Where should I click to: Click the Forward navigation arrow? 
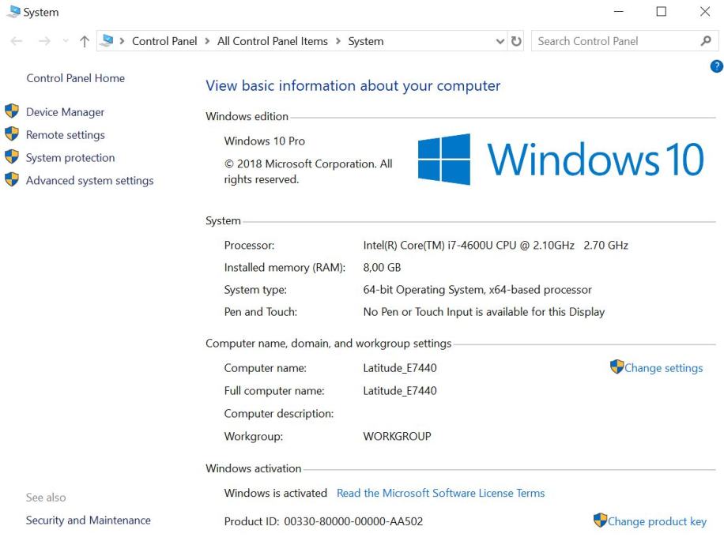44,42
